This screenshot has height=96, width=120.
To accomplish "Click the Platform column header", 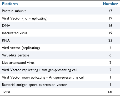I will 10,4.
